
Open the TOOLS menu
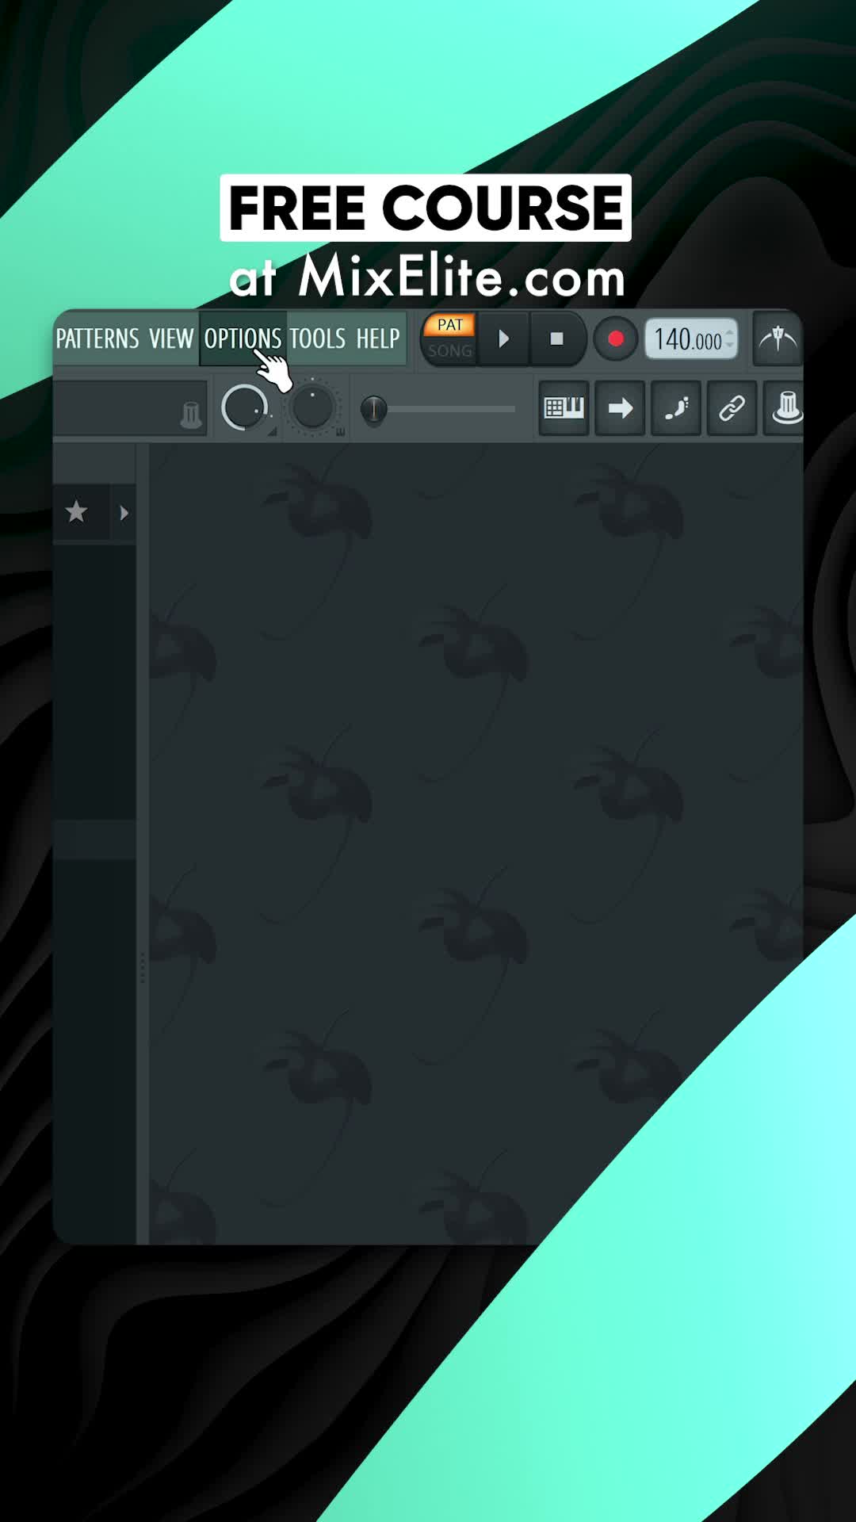[317, 338]
